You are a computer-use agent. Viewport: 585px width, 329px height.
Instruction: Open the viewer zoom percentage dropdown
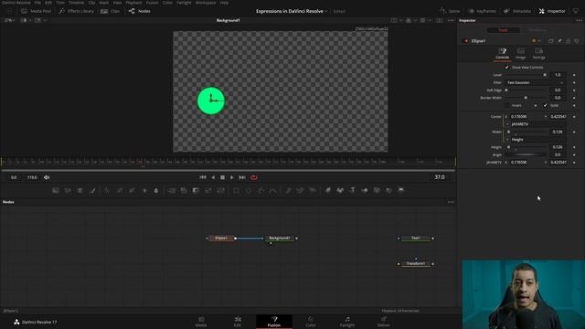click(9, 20)
